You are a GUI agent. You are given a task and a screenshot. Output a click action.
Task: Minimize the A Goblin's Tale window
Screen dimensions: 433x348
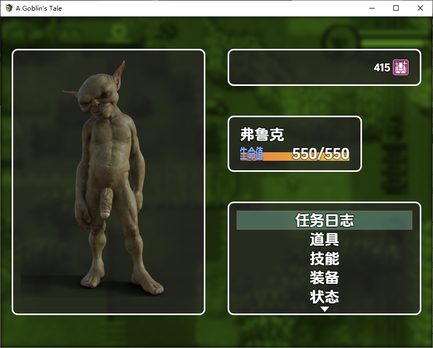point(372,8)
